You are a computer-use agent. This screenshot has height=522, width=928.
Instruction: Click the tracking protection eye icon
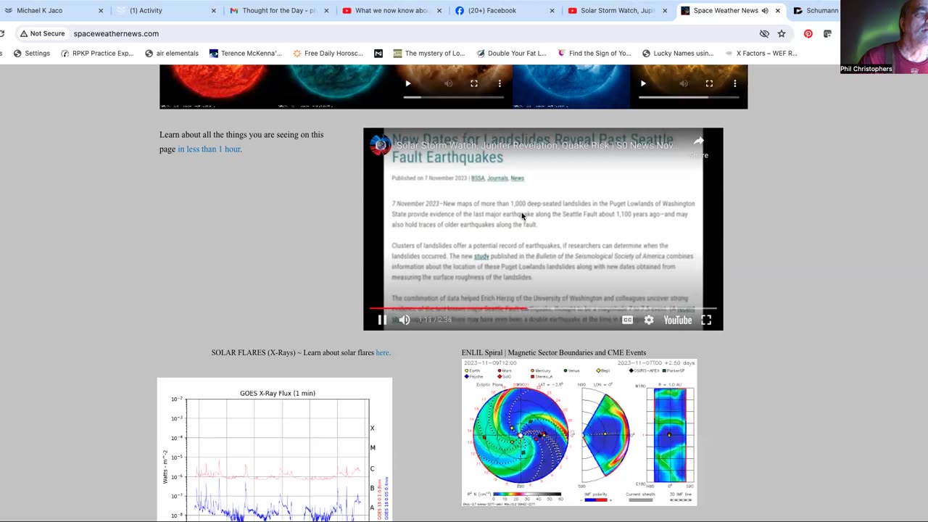click(x=764, y=33)
